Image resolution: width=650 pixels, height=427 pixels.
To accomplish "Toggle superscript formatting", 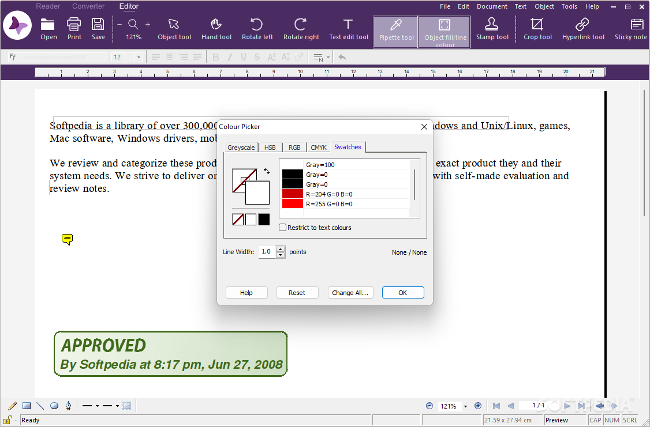I will tap(271, 57).
